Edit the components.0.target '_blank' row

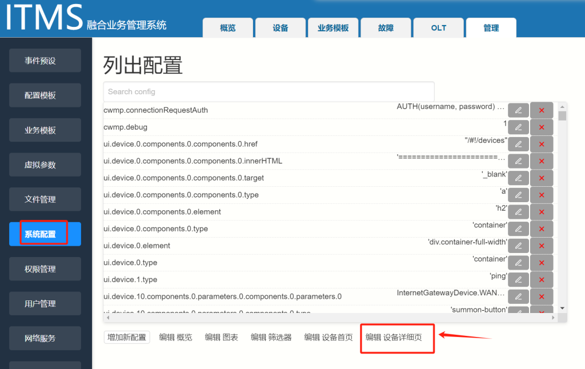click(518, 178)
